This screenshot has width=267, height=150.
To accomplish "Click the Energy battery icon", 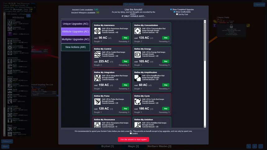I will click(x=138, y=55).
